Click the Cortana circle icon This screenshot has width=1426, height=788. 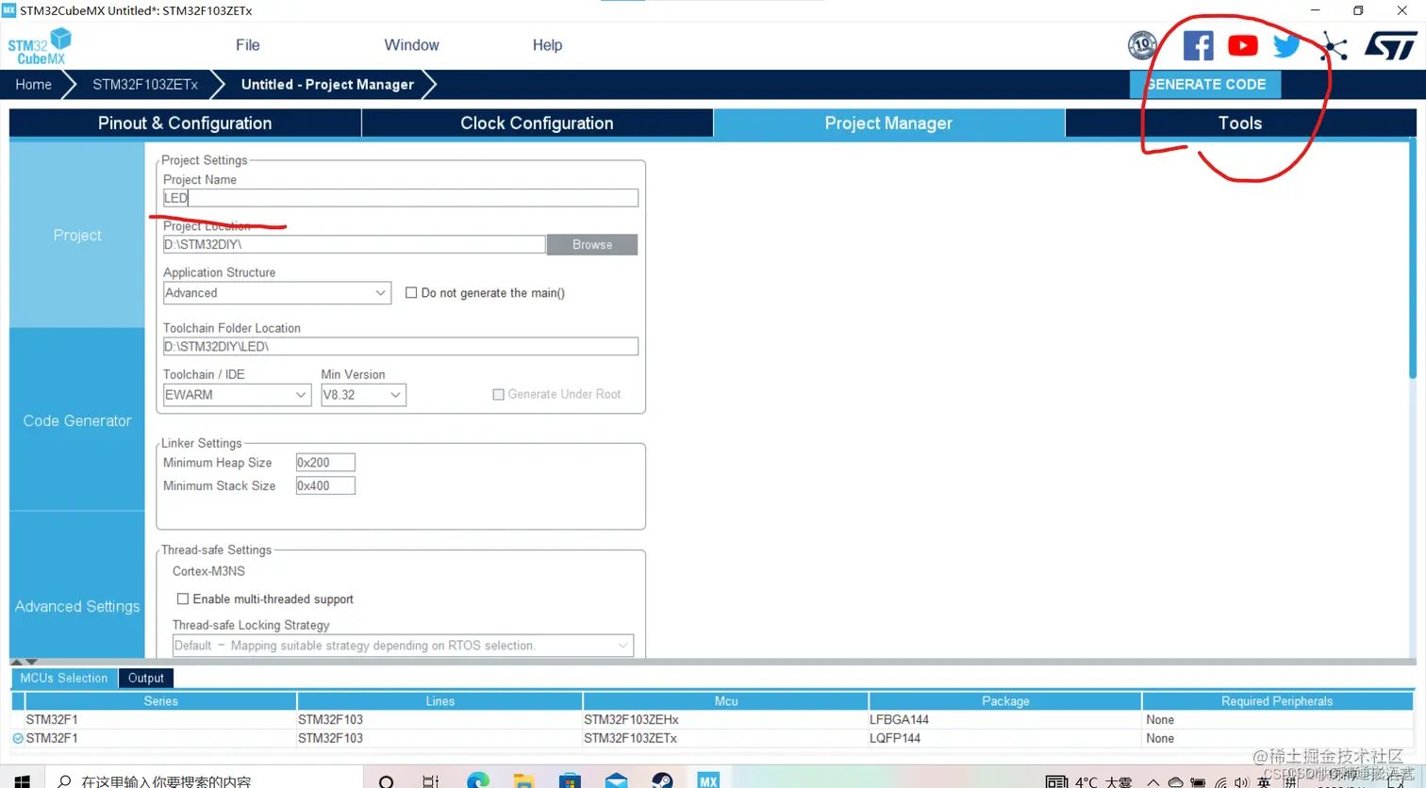click(386, 781)
